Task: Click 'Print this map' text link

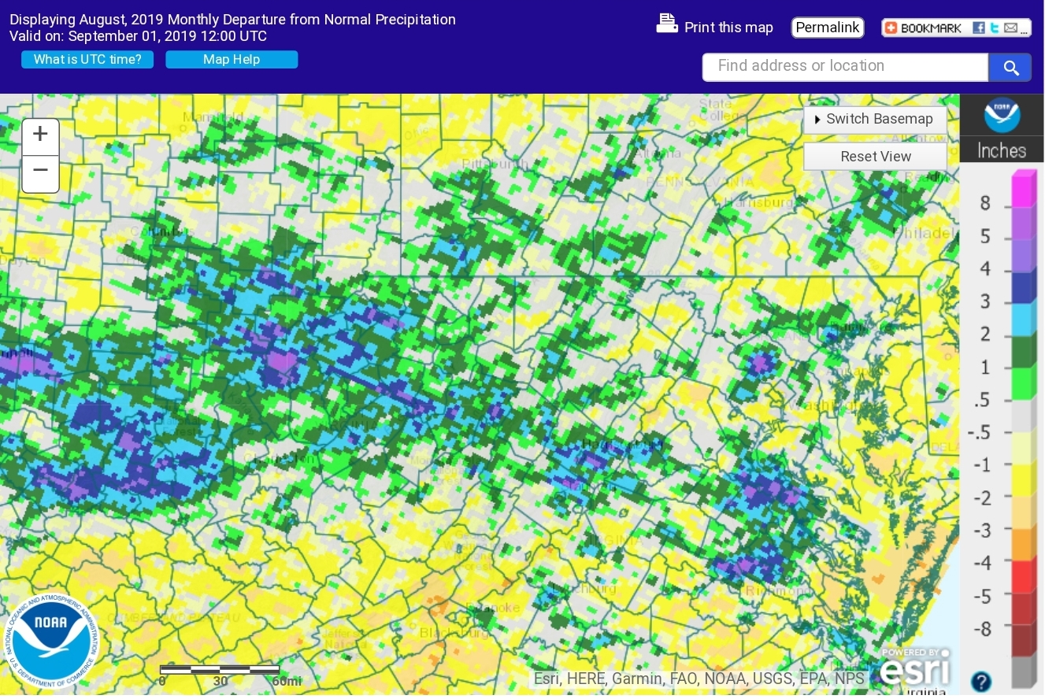Action: tap(728, 28)
